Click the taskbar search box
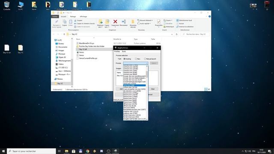274x154 pixels. (x=31, y=151)
